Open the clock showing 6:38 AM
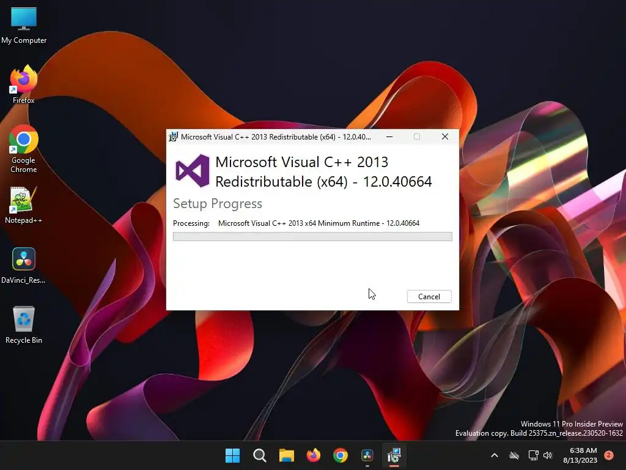 point(580,455)
